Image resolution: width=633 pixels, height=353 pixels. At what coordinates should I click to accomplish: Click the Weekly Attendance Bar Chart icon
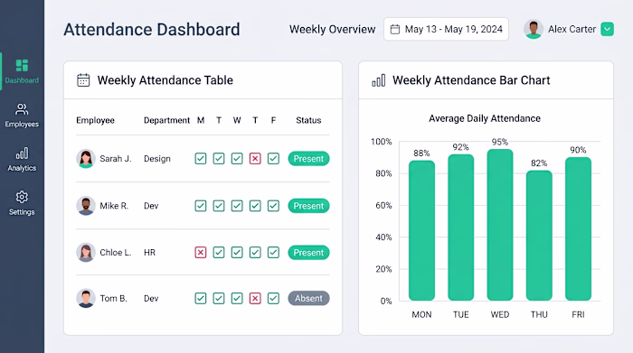379,80
